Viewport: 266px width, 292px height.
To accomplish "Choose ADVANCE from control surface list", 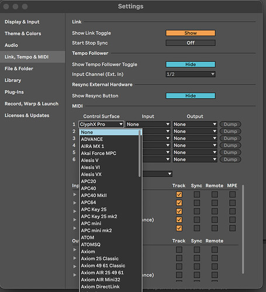I will click(109, 139).
